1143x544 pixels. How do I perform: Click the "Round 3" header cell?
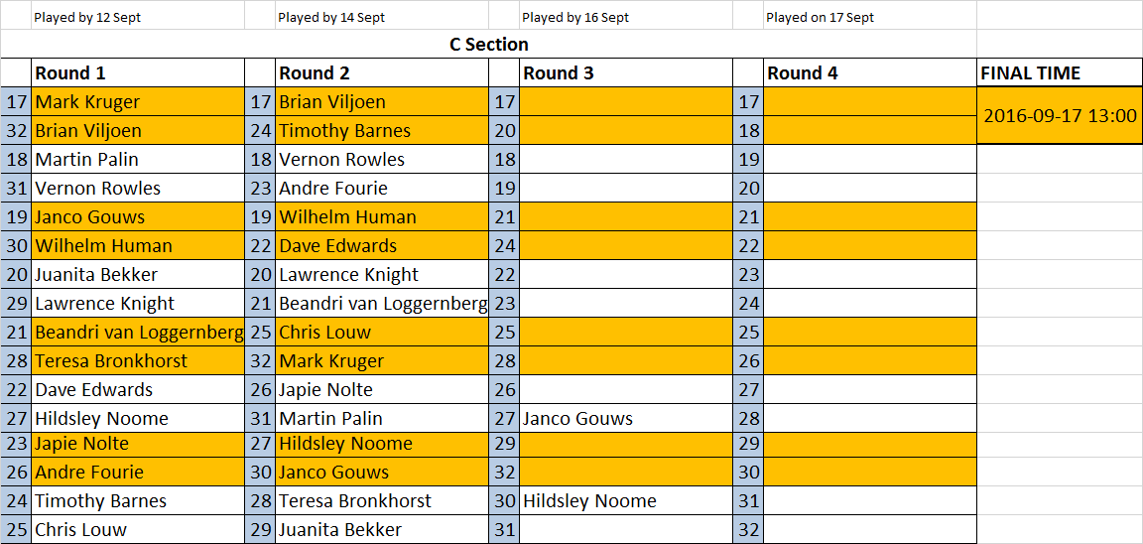coord(625,73)
